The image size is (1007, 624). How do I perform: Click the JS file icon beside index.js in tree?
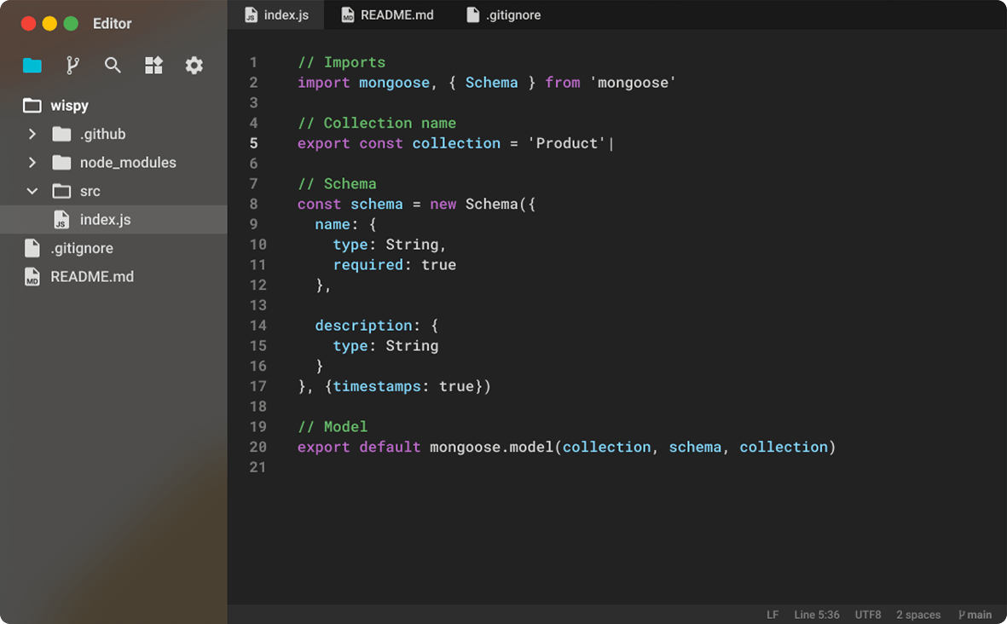pyautogui.click(x=61, y=220)
